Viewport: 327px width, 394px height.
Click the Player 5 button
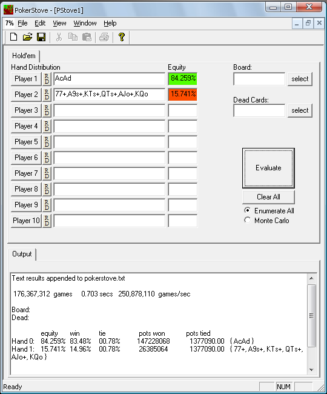(x=26, y=142)
